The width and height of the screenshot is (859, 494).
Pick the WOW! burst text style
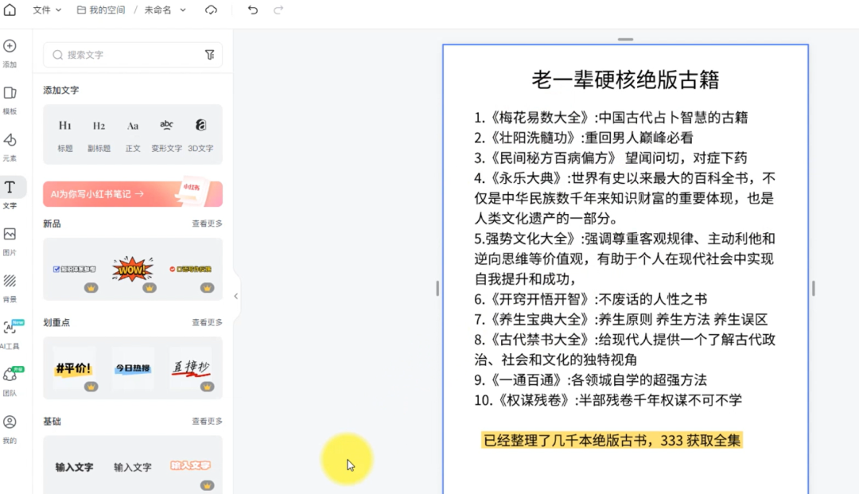(x=133, y=270)
